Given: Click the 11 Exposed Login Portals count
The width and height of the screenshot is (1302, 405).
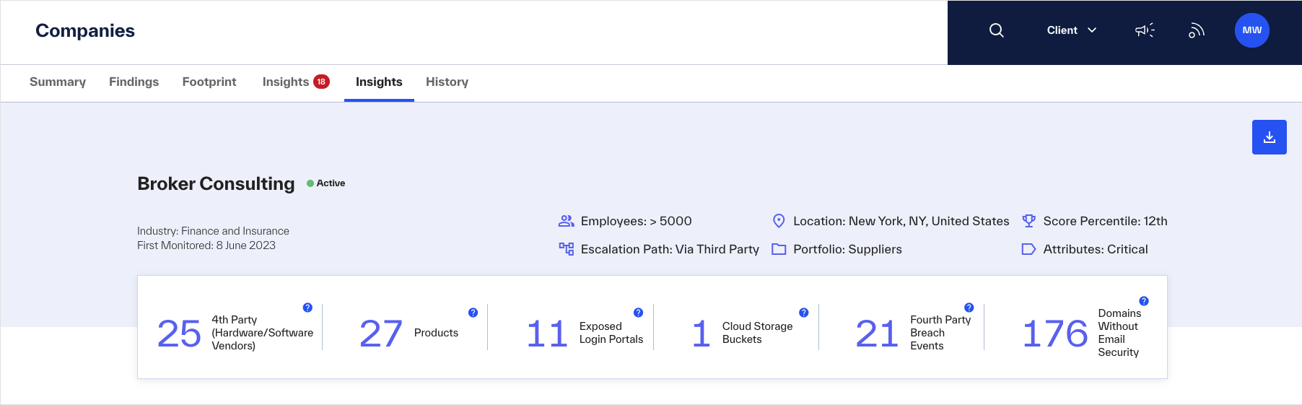Looking at the screenshot, I should tap(547, 334).
